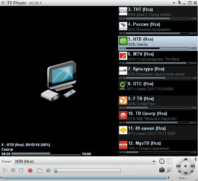Click the left arrow of the bottom bar
The image size is (198, 181).
[1, 178]
